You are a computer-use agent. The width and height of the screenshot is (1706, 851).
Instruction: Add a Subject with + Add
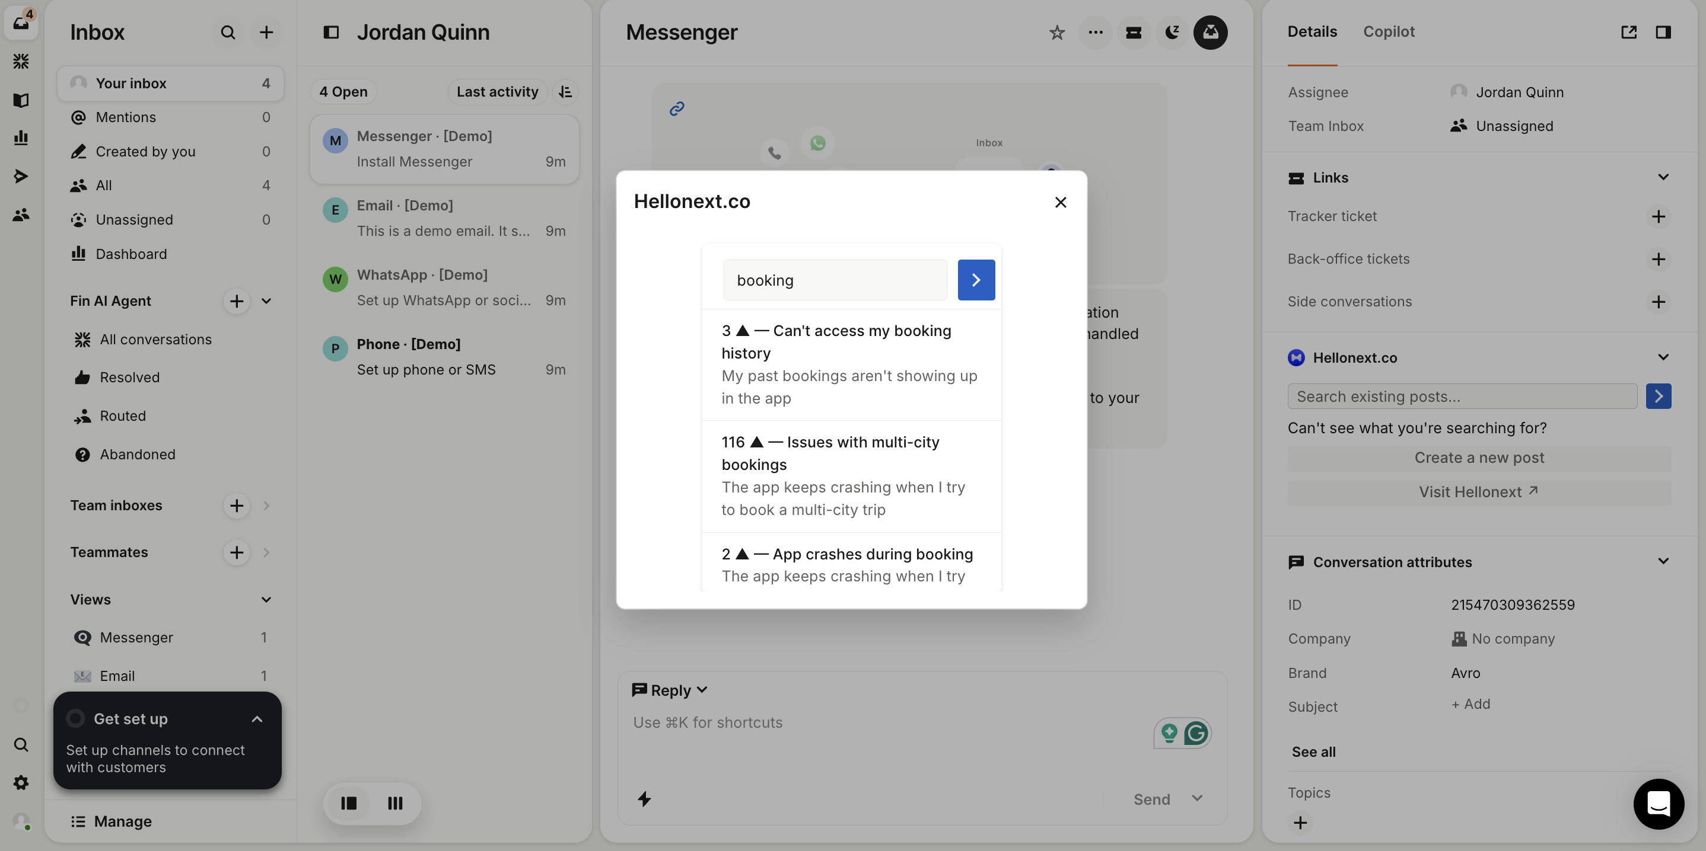(x=1471, y=704)
